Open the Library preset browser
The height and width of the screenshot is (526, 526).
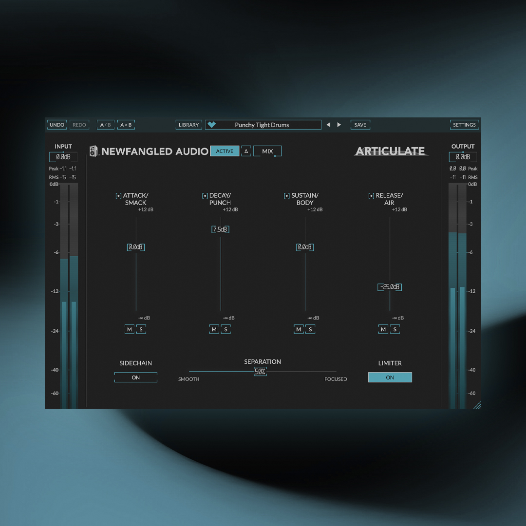[x=188, y=125]
